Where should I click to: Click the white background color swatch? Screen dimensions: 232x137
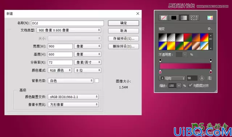97,81
